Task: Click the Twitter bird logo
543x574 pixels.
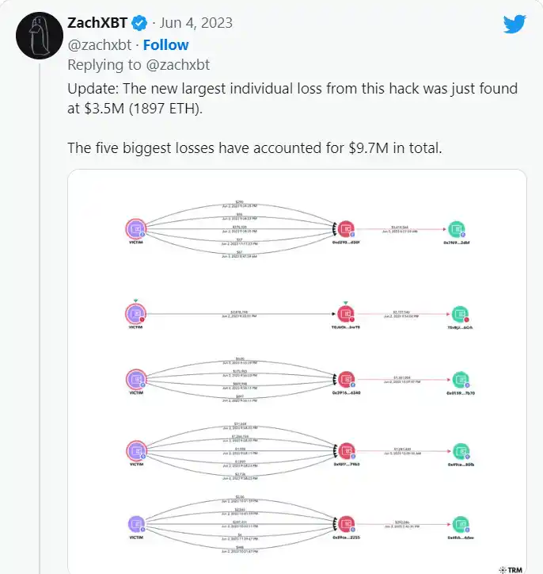Action: tap(515, 24)
